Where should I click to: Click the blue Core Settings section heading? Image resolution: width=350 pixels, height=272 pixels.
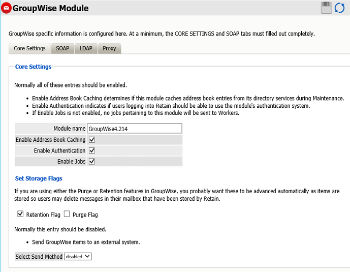tap(33, 67)
